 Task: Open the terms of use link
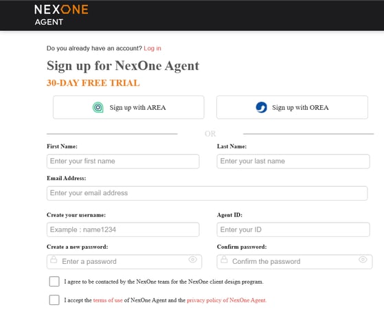pyautogui.click(x=108, y=300)
